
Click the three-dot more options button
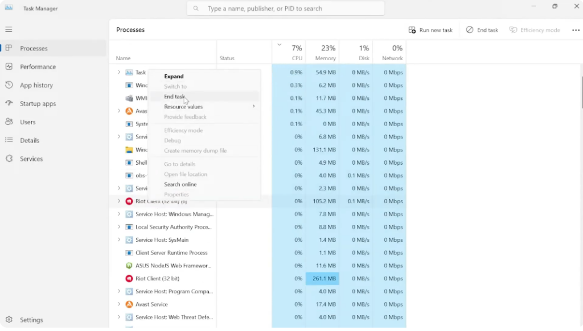(x=576, y=30)
